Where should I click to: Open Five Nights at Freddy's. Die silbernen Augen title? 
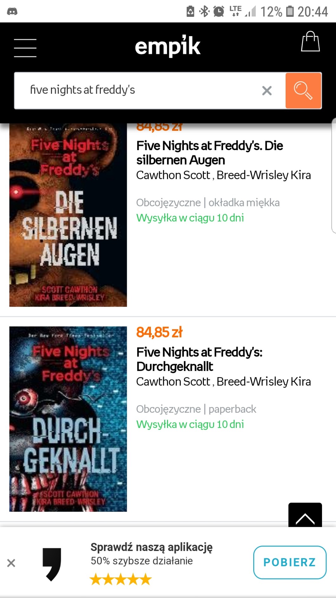(210, 153)
